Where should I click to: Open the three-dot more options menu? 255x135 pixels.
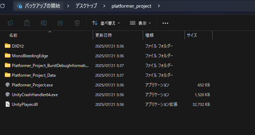(165, 23)
